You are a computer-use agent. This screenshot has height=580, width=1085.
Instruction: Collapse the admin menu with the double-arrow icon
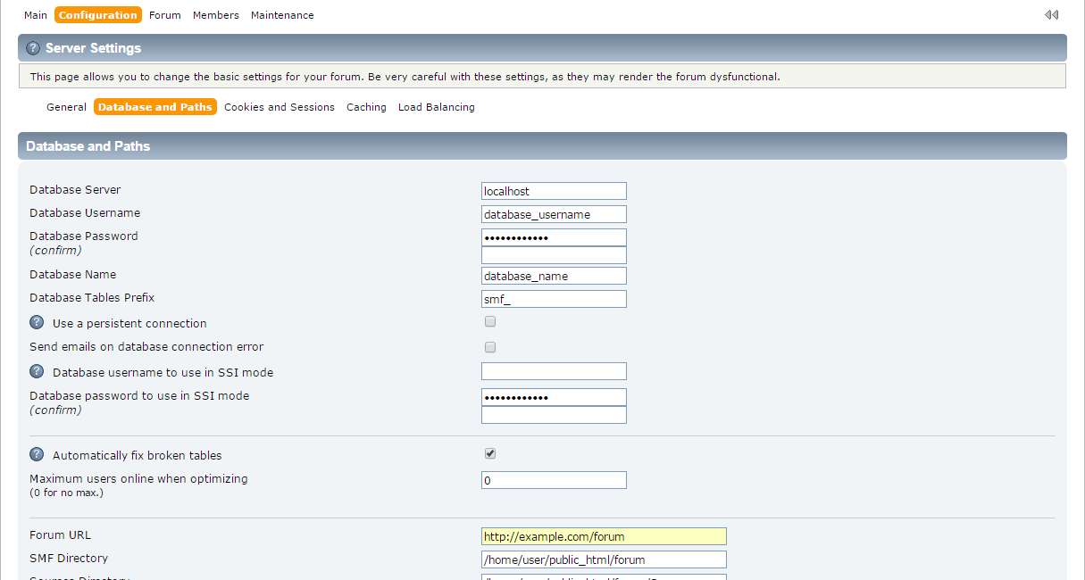(x=1051, y=14)
